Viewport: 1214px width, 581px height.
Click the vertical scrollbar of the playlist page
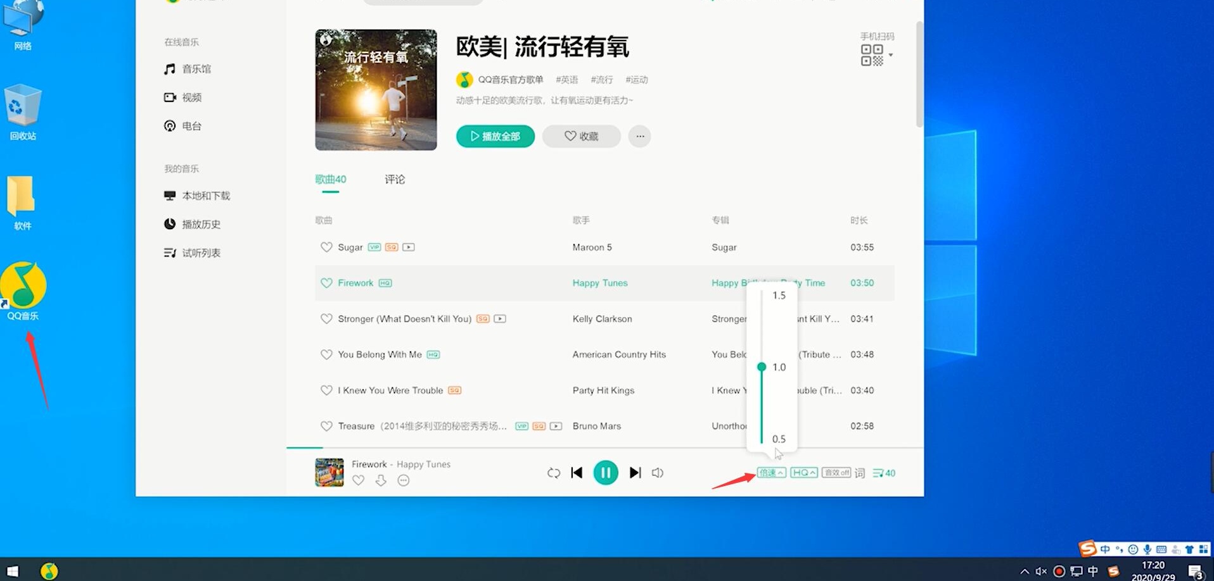pyautogui.click(x=919, y=74)
